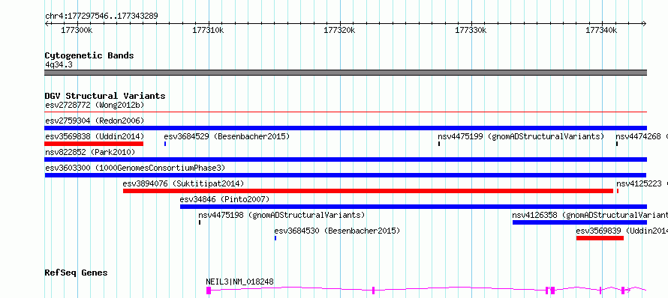This screenshot has height=298, width=668.
Task: Click the small black nsv4475199 marker
Action: (x=439, y=144)
